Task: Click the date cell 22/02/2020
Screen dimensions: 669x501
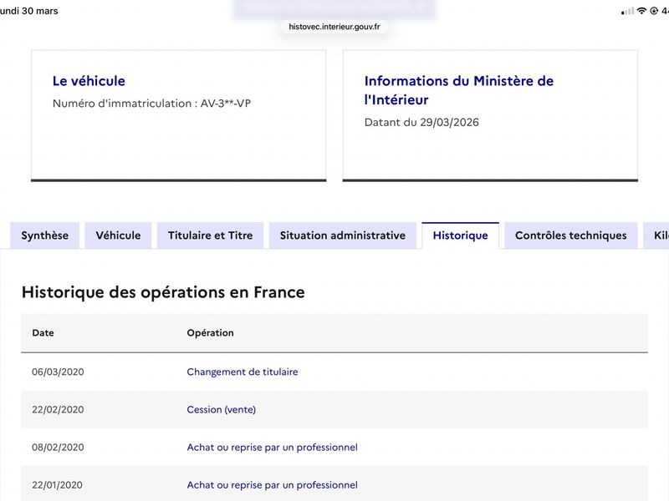Action: point(58,409)
